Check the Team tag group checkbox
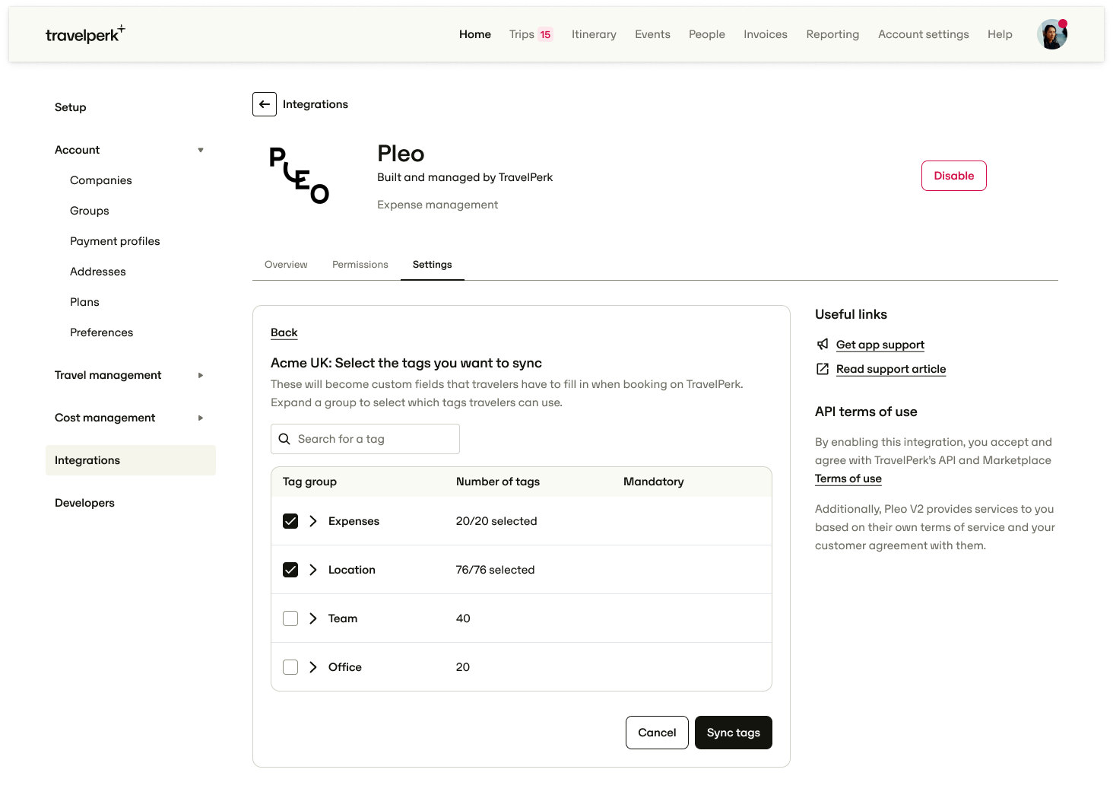 click(290, 618)
